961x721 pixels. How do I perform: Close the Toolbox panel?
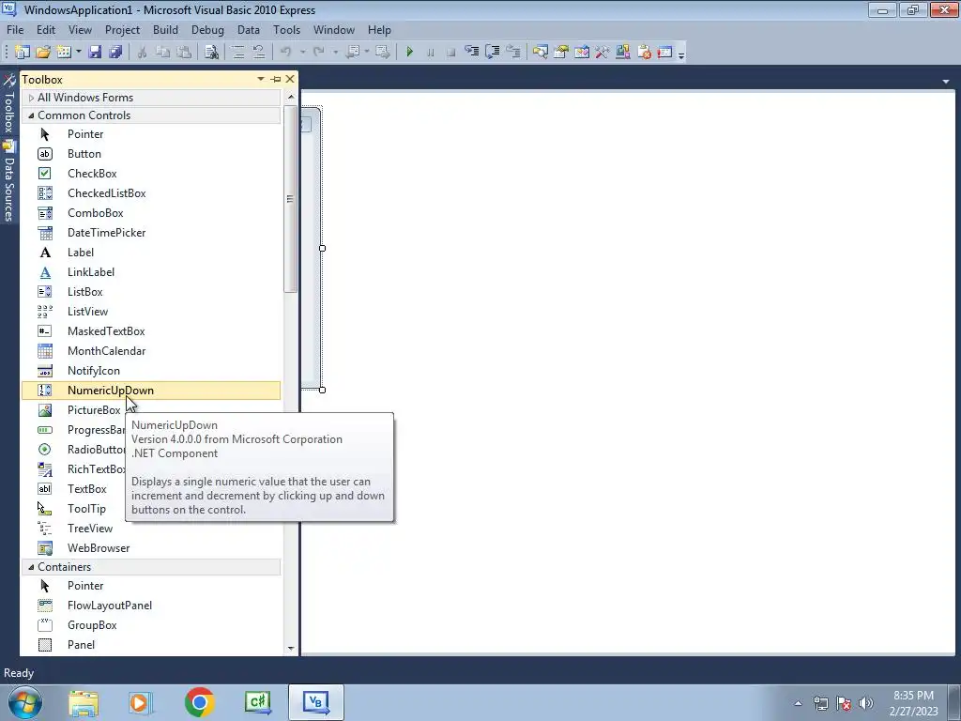pyautogui.click(x=290, y=79)
